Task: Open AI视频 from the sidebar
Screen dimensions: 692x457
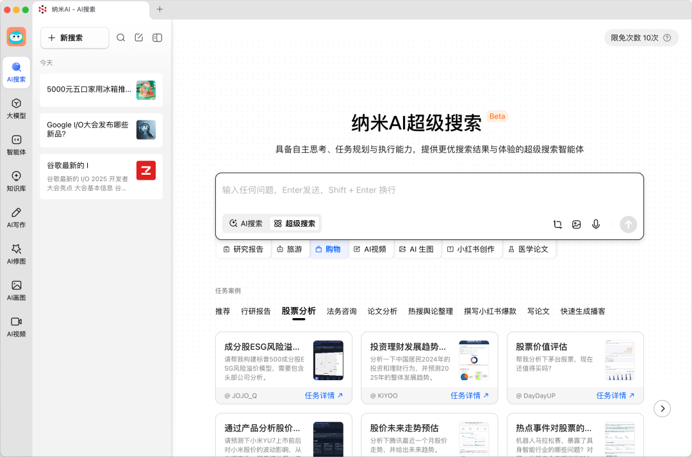Action: click(16, 328)
